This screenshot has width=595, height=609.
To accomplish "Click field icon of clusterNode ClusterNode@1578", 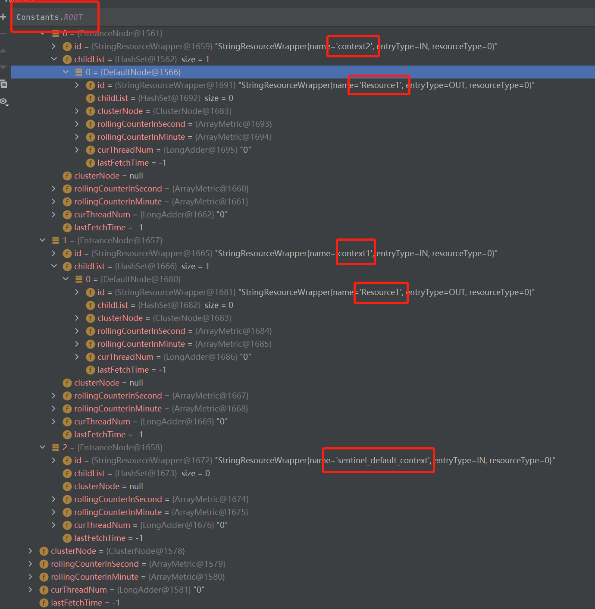I will pos(44,551).
